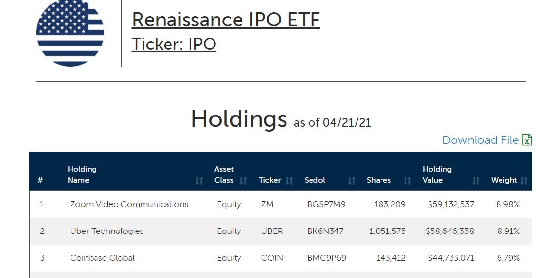Click the Holding Name column header
The image size is (548, 278).
[x=82, y=175]
